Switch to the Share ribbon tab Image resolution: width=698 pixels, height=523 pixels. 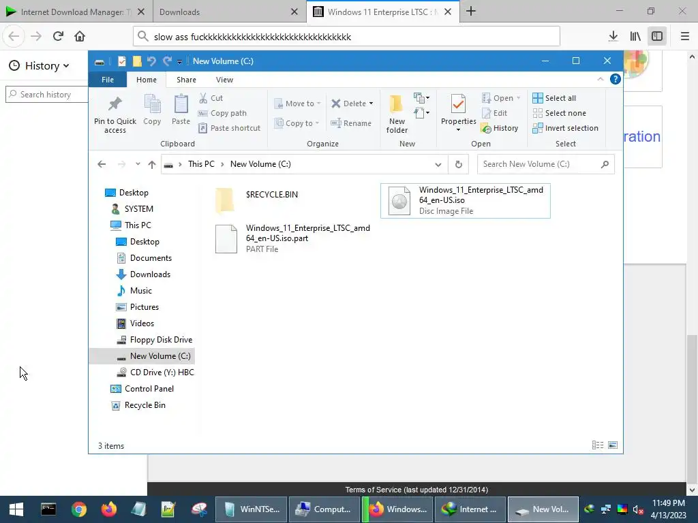pos(186,80)
